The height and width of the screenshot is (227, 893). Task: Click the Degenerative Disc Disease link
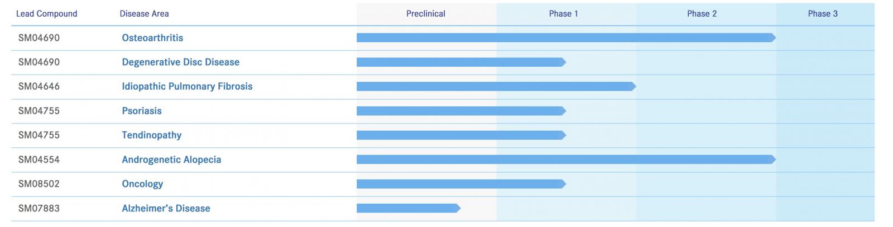click(x=180, y=62)
